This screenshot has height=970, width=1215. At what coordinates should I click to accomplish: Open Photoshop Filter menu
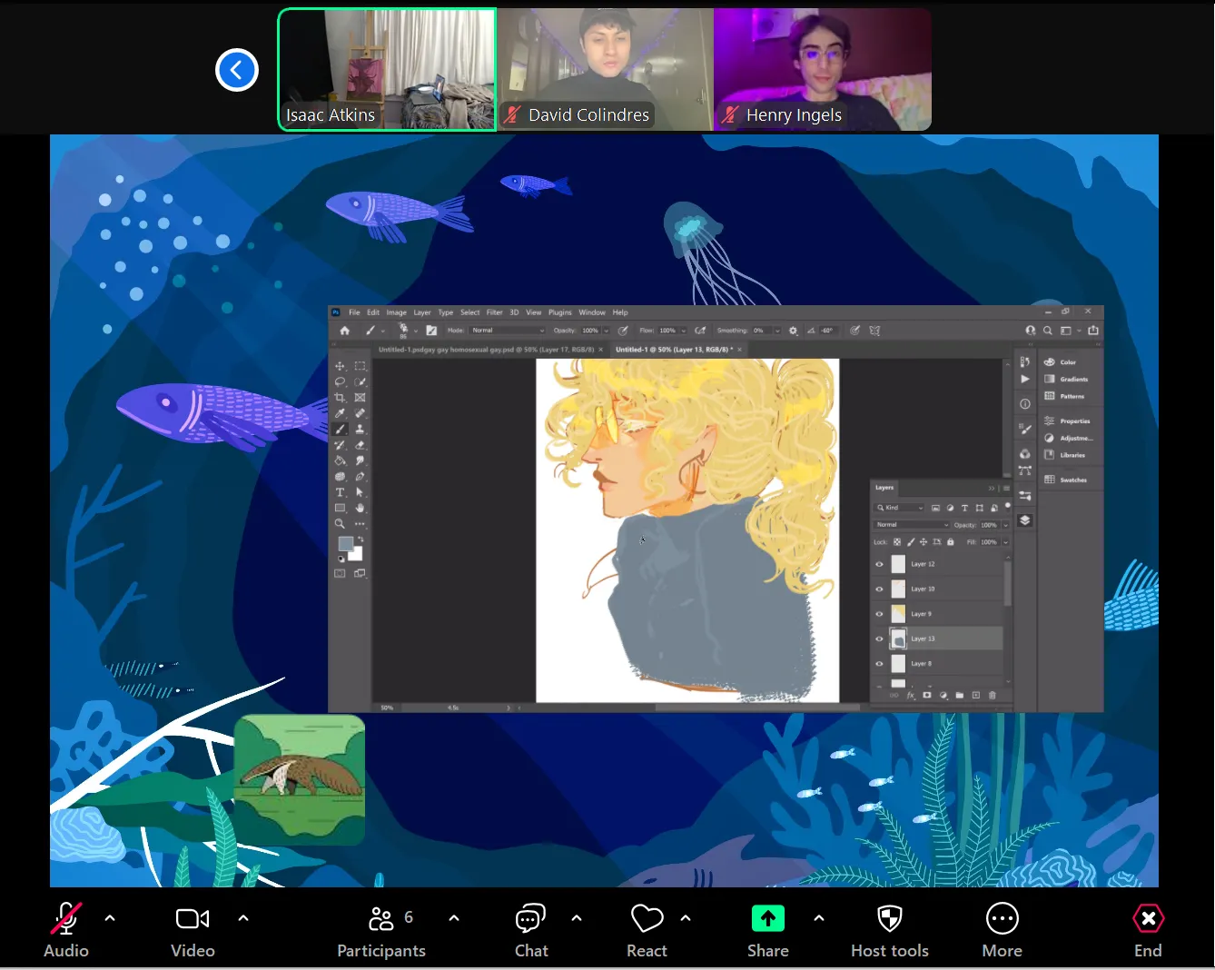coord(494,312)
